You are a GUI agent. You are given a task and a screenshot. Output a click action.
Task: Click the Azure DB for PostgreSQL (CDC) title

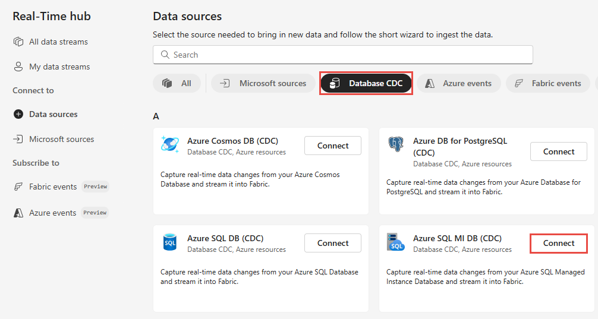[x=460, y=147]
